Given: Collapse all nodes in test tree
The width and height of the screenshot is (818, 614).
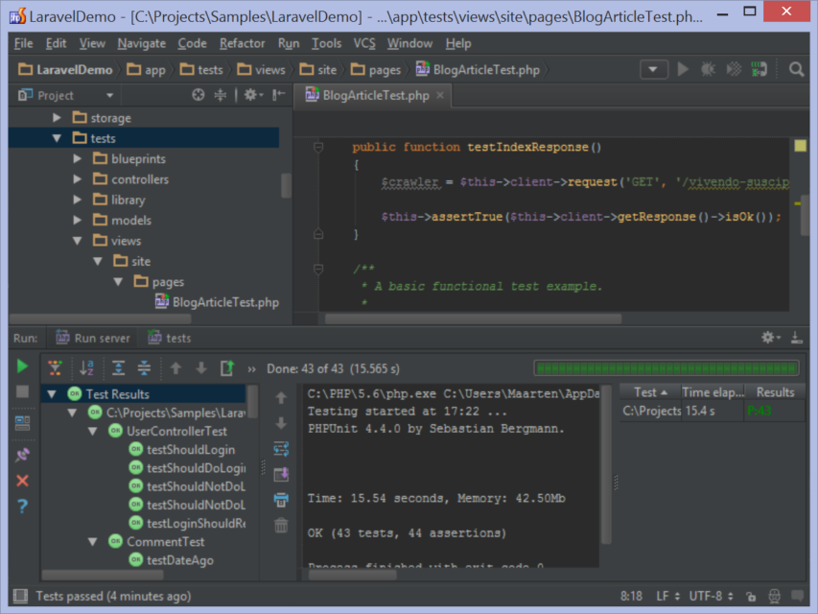Looking at the screenshot, I should point(143,366).
